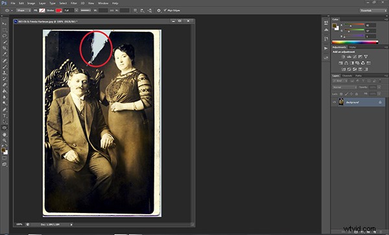Select the Move tool
Screen dimensions: 389x235
click(5, 24)
